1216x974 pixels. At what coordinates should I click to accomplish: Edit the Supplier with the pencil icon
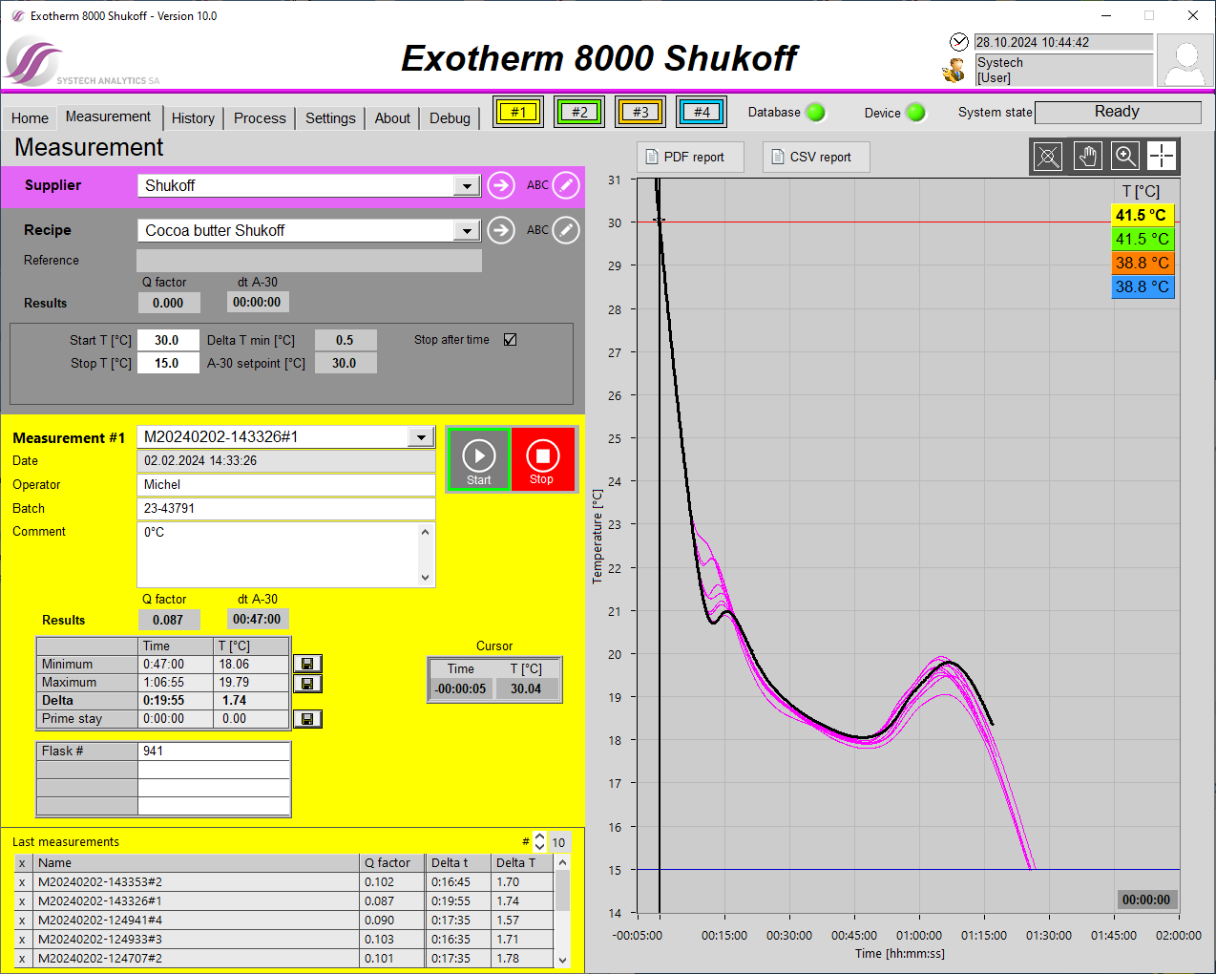(x=566, y=185)
